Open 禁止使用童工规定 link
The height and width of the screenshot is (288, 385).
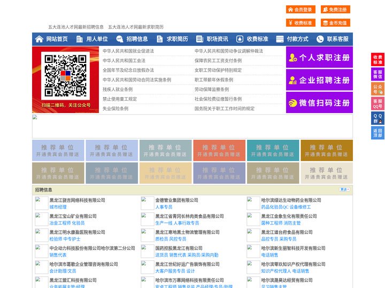coord(120,99)
